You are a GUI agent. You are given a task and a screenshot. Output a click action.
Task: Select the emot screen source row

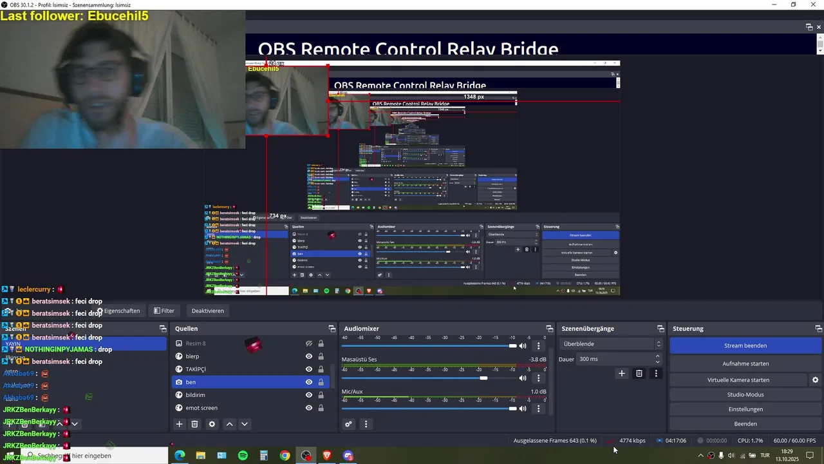pyautogui.click(x=251, y=408)
